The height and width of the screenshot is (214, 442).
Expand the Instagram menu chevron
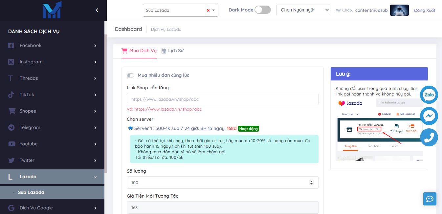point(95,62)
